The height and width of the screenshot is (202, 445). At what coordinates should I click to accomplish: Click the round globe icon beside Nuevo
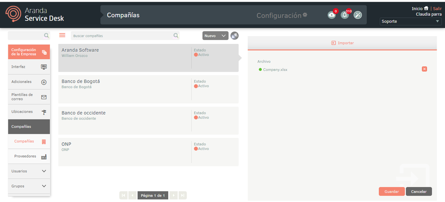(x=235, y=36)
